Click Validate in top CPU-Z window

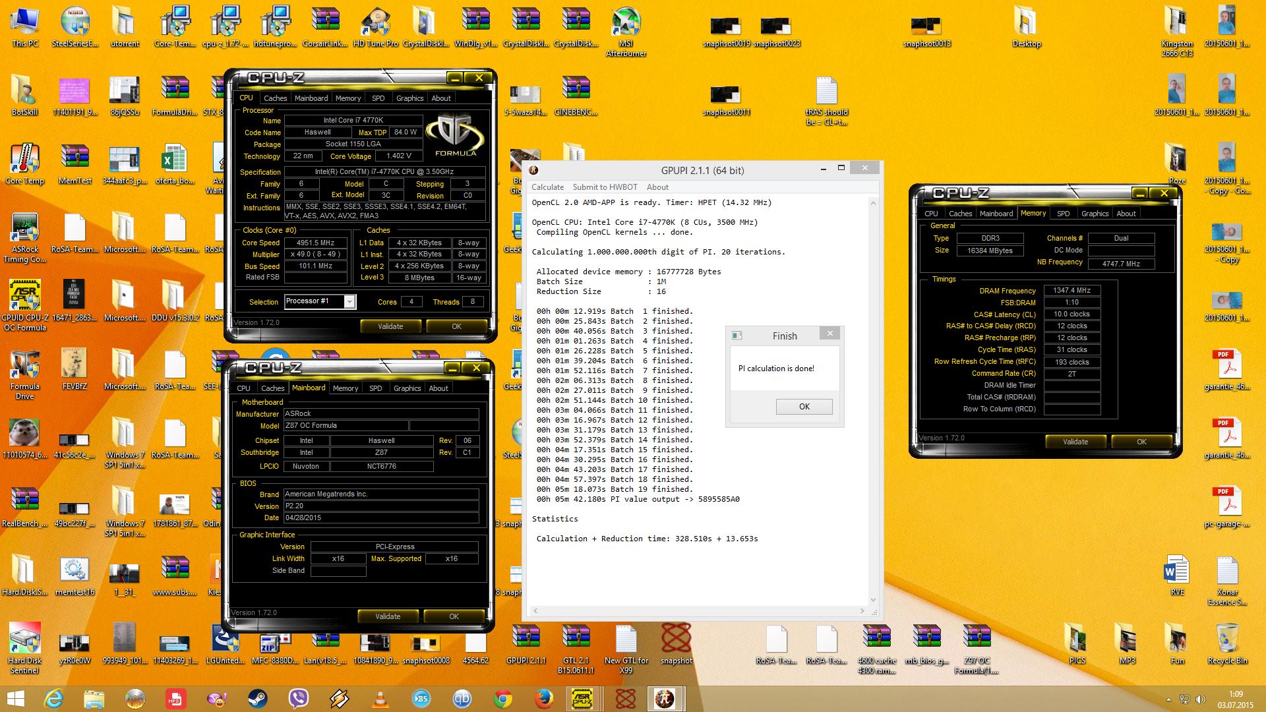pos(390,326)
